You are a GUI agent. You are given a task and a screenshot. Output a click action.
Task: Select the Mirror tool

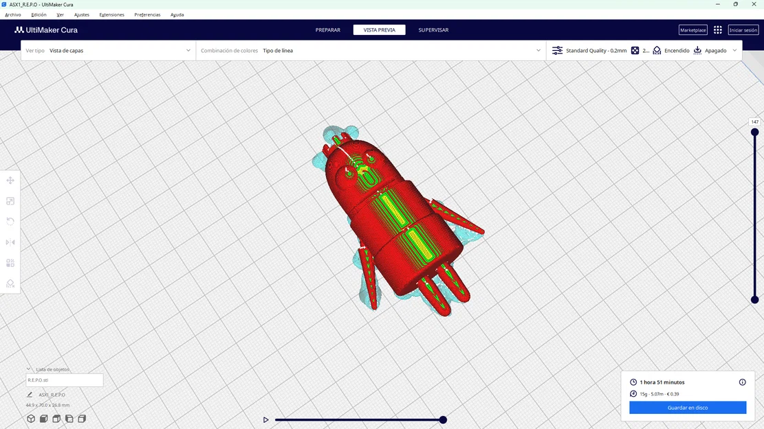[x=10, y=242]
